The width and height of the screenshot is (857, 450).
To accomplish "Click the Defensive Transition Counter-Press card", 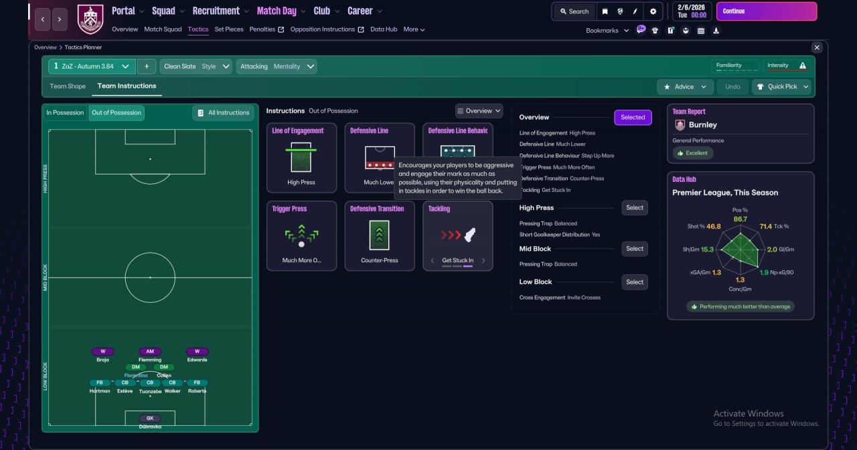I will point(379,236).
